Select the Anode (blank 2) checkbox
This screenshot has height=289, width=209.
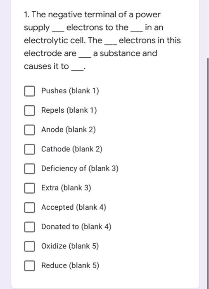pos(29,130)
